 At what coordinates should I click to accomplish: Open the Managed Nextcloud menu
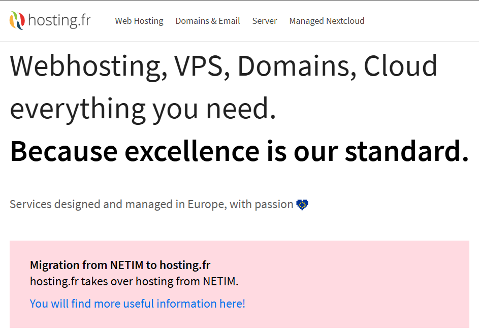tap(327, 21)
